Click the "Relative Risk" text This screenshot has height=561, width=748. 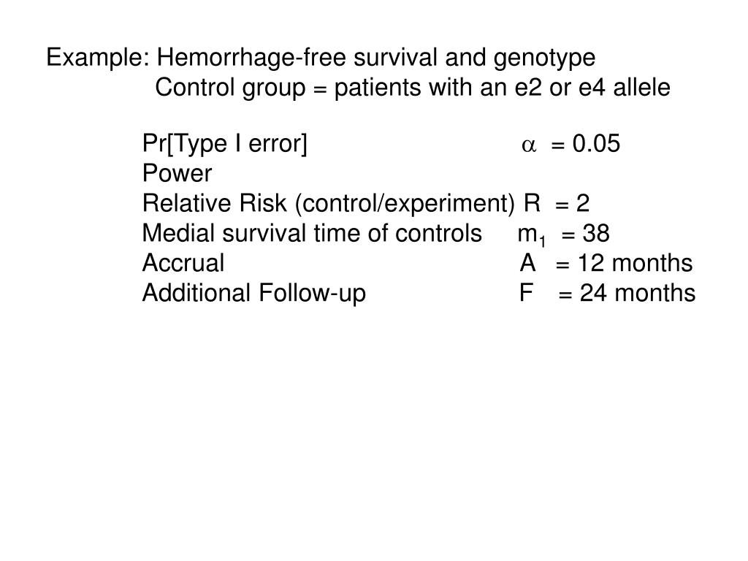coord(216,203)
